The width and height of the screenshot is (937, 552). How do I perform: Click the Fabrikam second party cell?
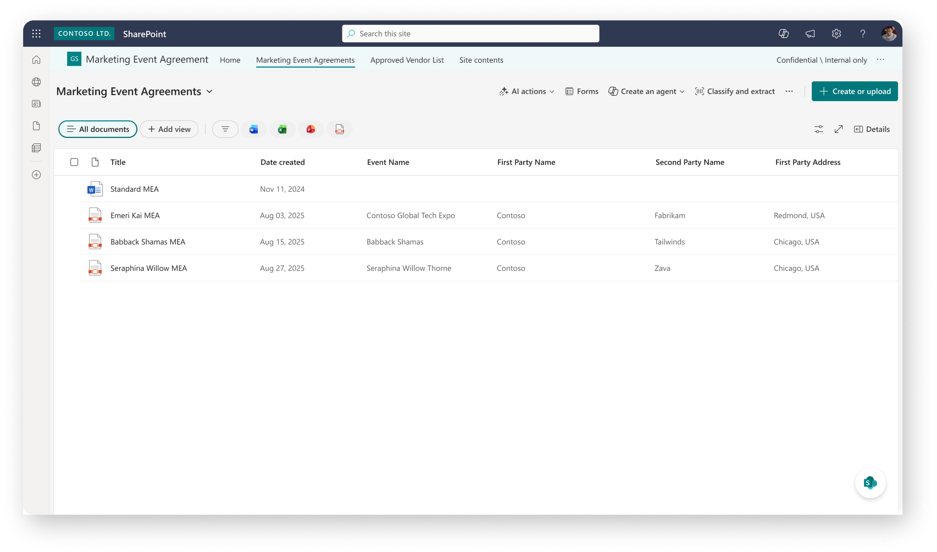pos(670,215)
